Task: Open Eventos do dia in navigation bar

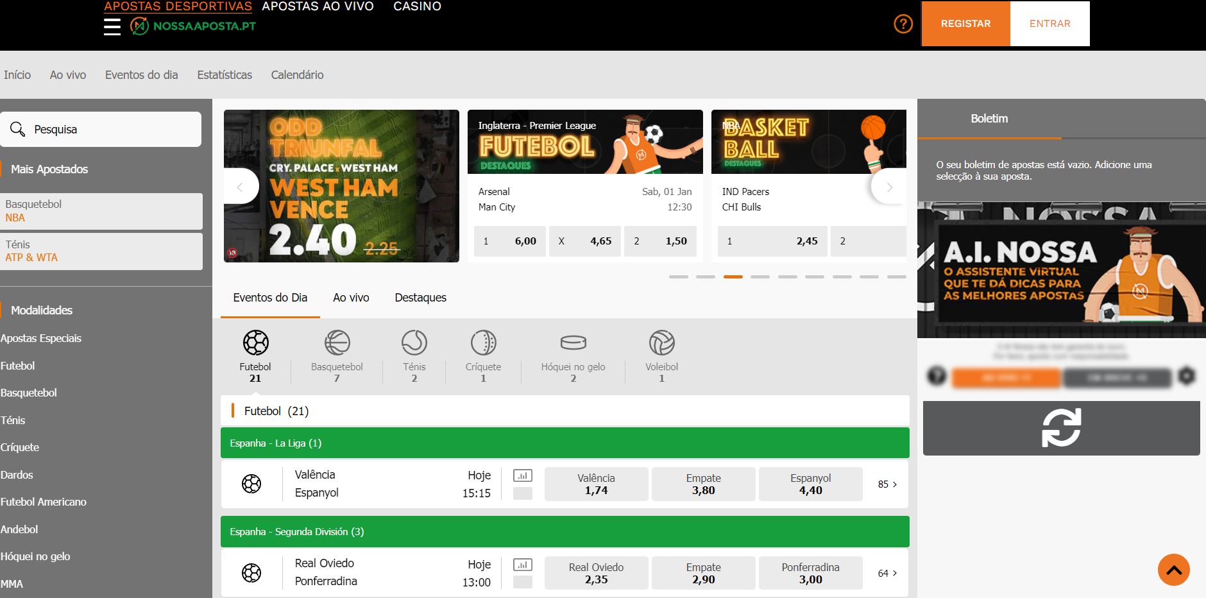Action: click(141, 75)
